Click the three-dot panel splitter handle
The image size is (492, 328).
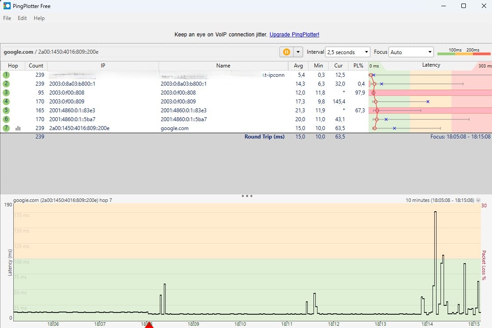pyautogui.click(x=247, y=196)
